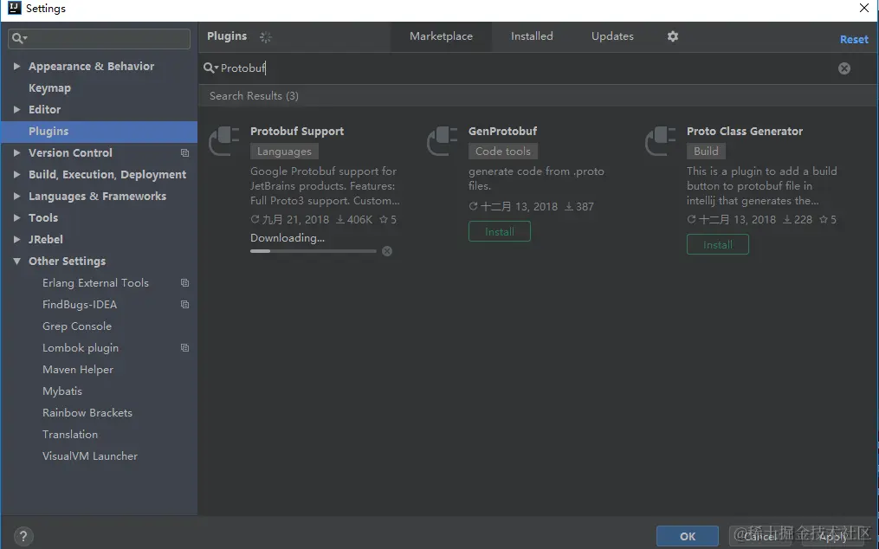The height and width of the screenshot is (549, 879).
Task: Switch to the Marketplace tab
Action: tap(441, 36)
